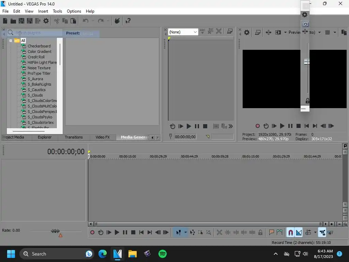Click the vertical volume fader handle
The image size is (349, 262).
click(307, 61)
